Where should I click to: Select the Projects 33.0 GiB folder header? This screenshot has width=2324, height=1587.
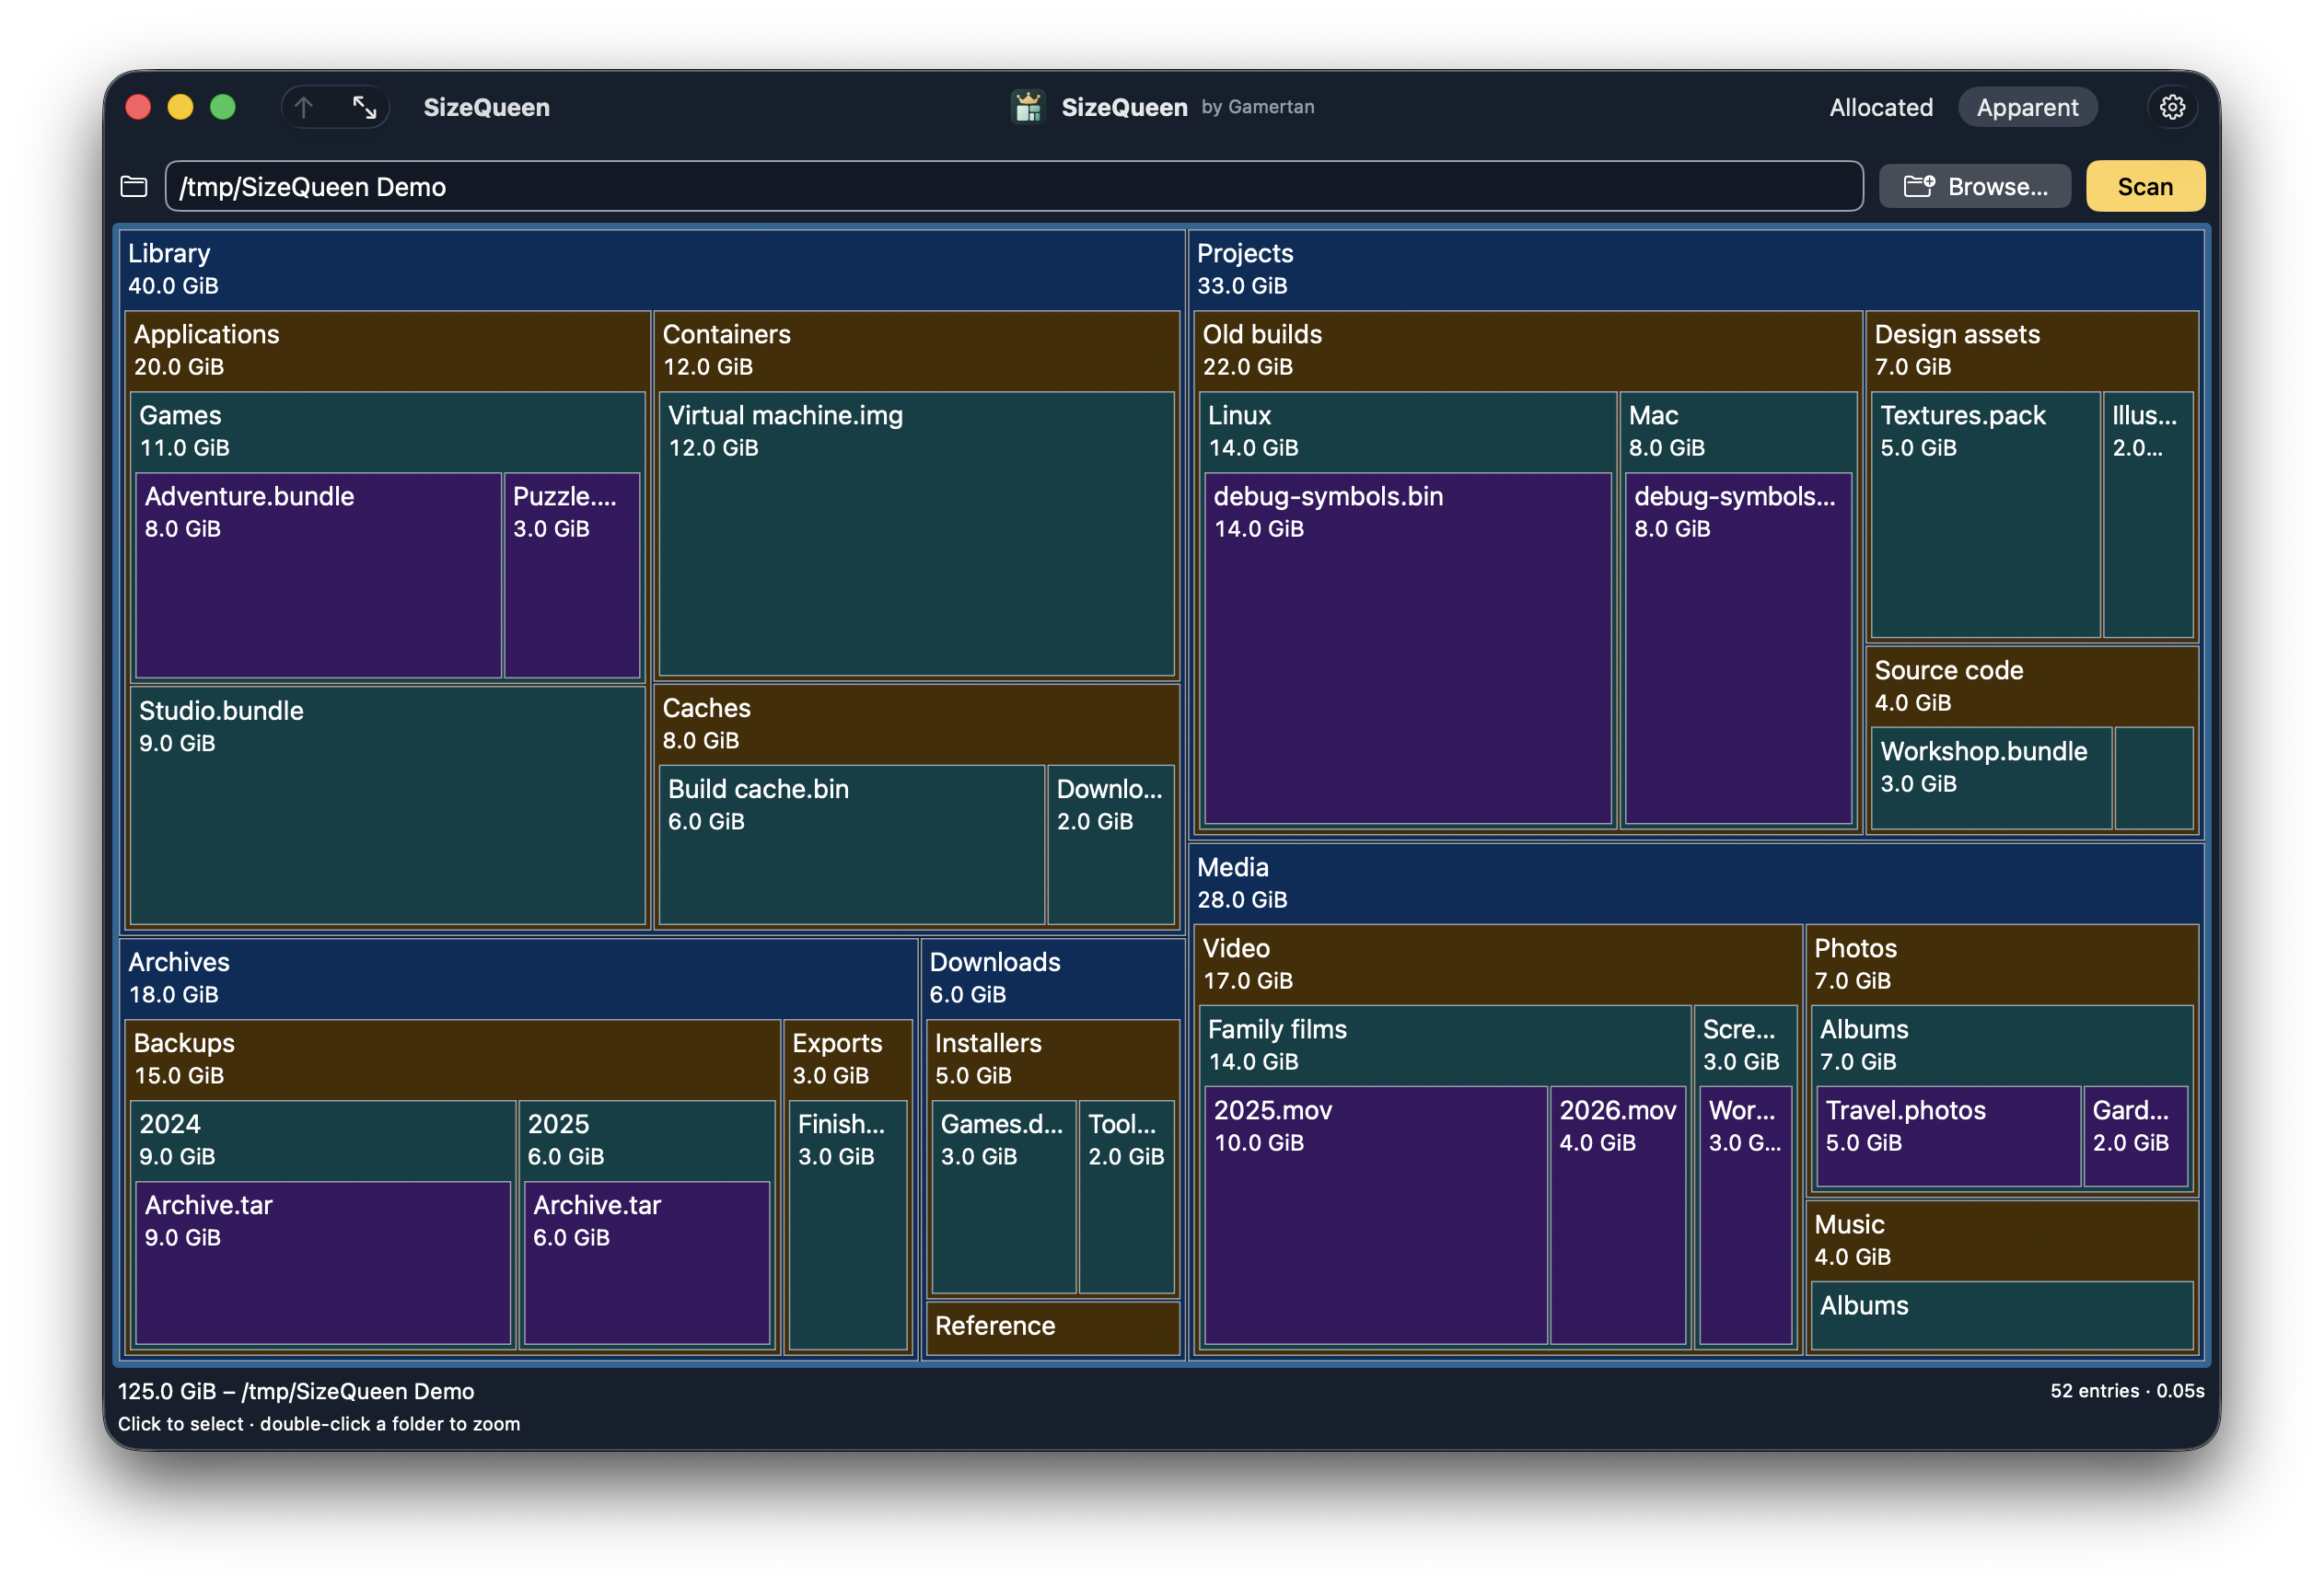(1697, 270)
